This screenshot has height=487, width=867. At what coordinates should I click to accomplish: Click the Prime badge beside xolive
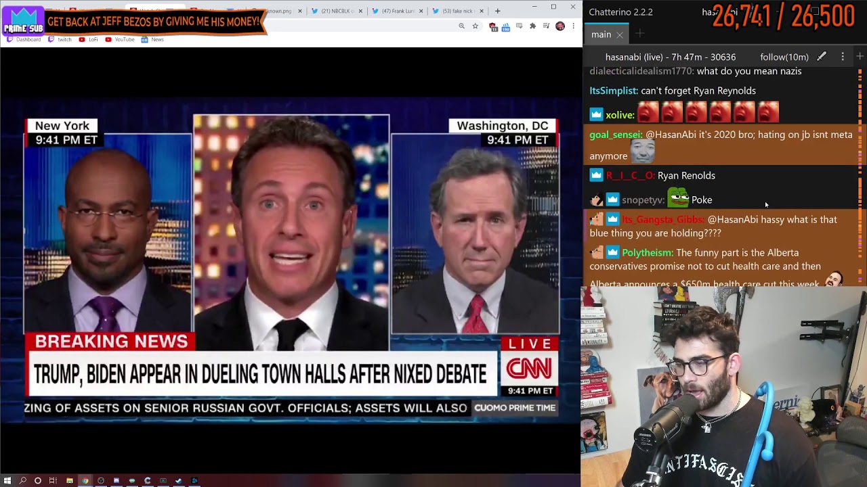[596, 115]
